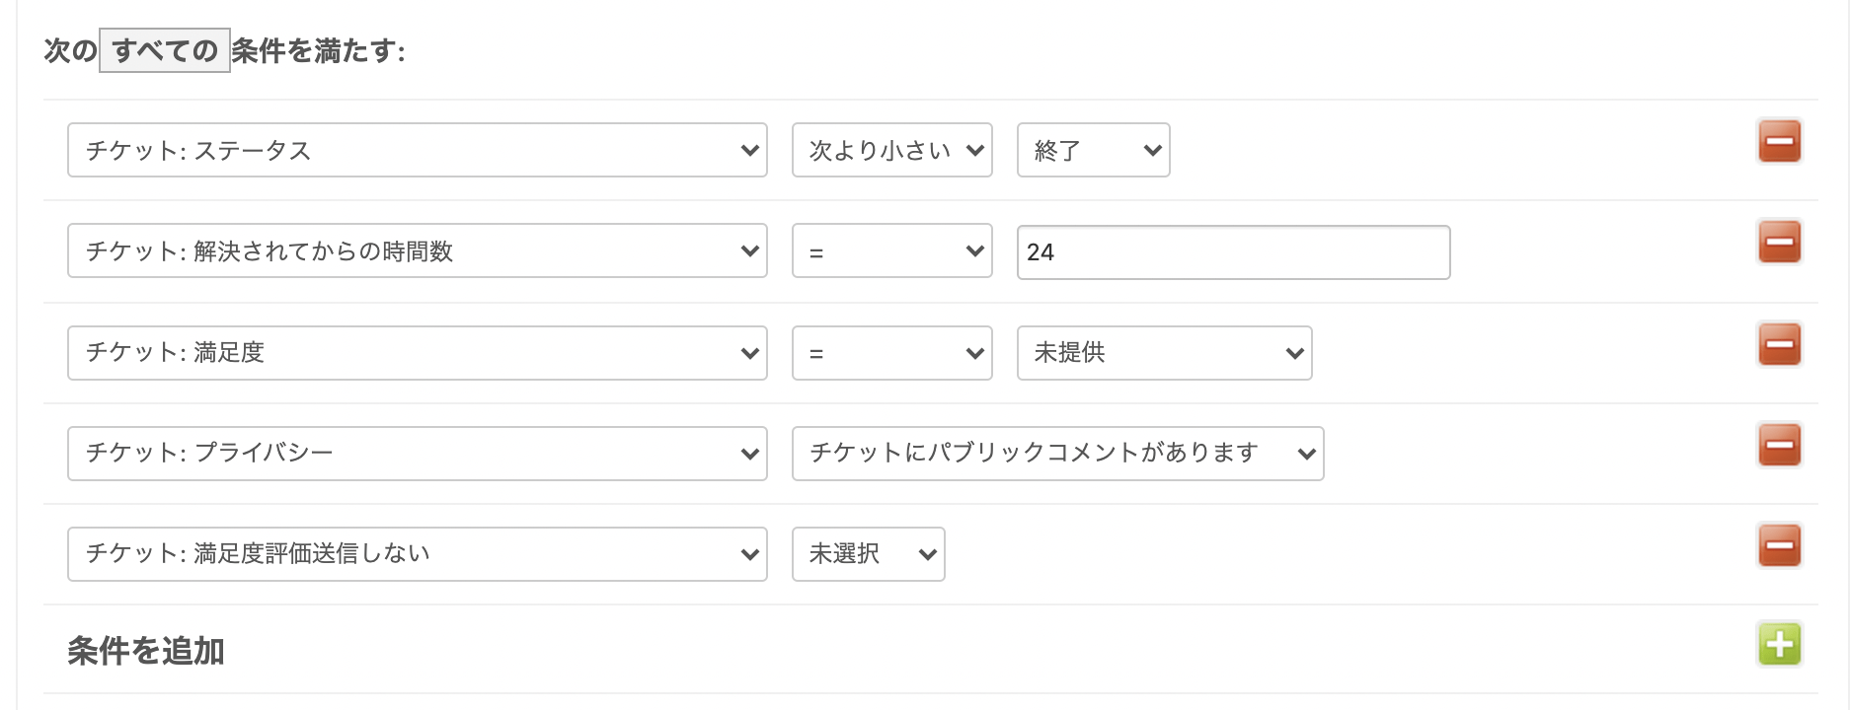Add a new condition with green plus
This screenshot has height=710, width=1850.
pyautogui.click(x=1779, y=645)
